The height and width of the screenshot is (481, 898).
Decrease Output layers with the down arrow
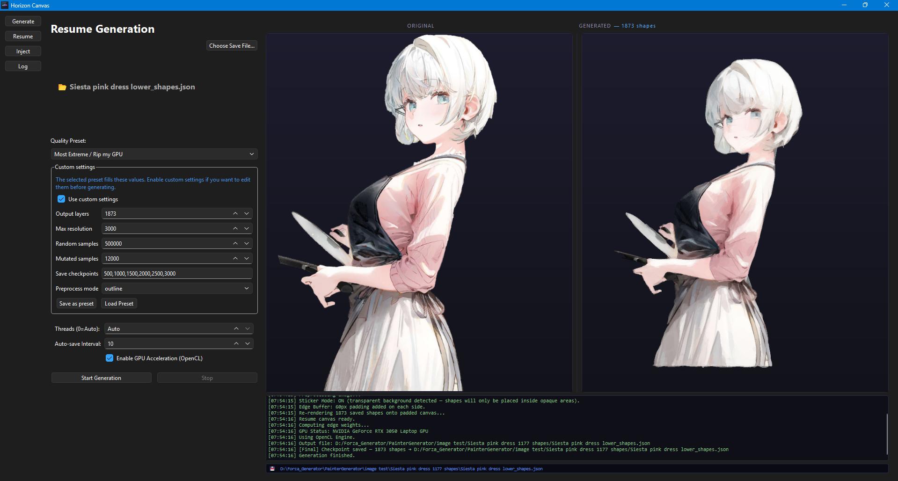247,213
